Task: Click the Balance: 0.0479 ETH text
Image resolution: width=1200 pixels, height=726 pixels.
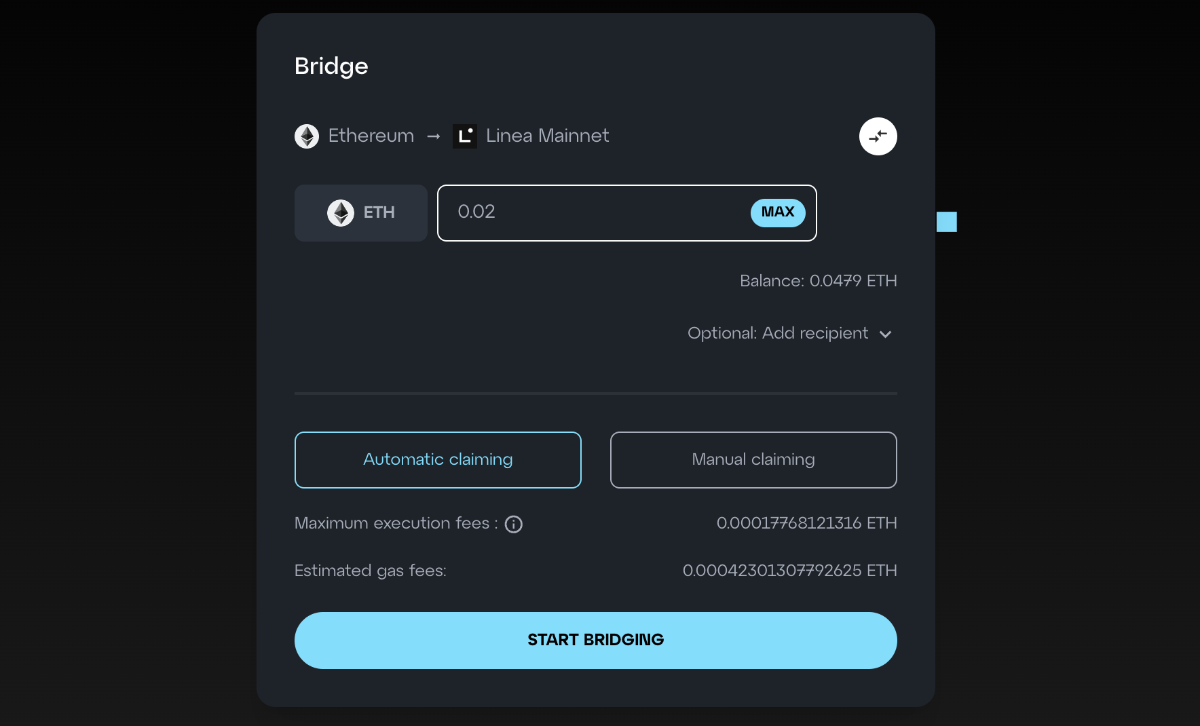Action: [818, 281]
